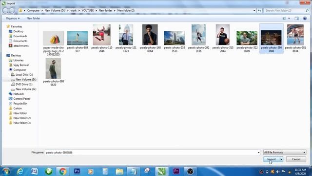The height and width of the screenshot is (176, 312).
Task: Click the search magnifier icon
Action: [307, 10]
